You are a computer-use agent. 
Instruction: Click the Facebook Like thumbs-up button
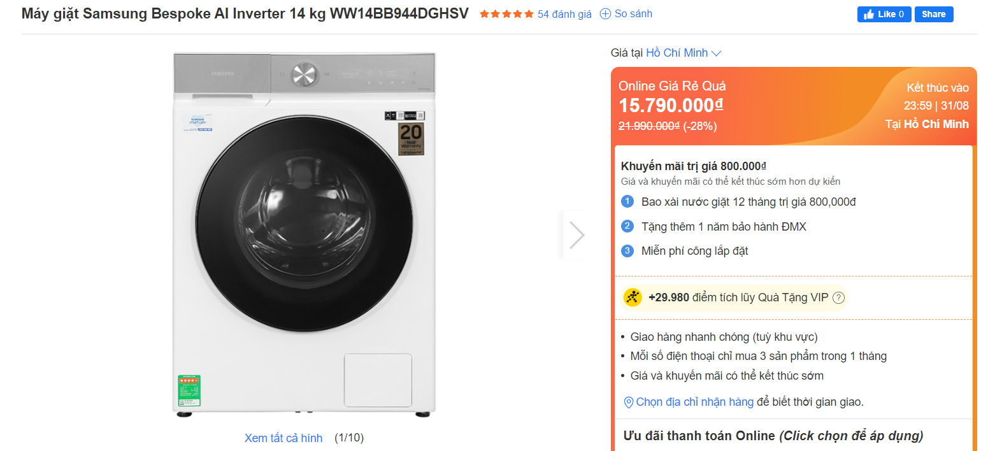[x=884, y=14]
